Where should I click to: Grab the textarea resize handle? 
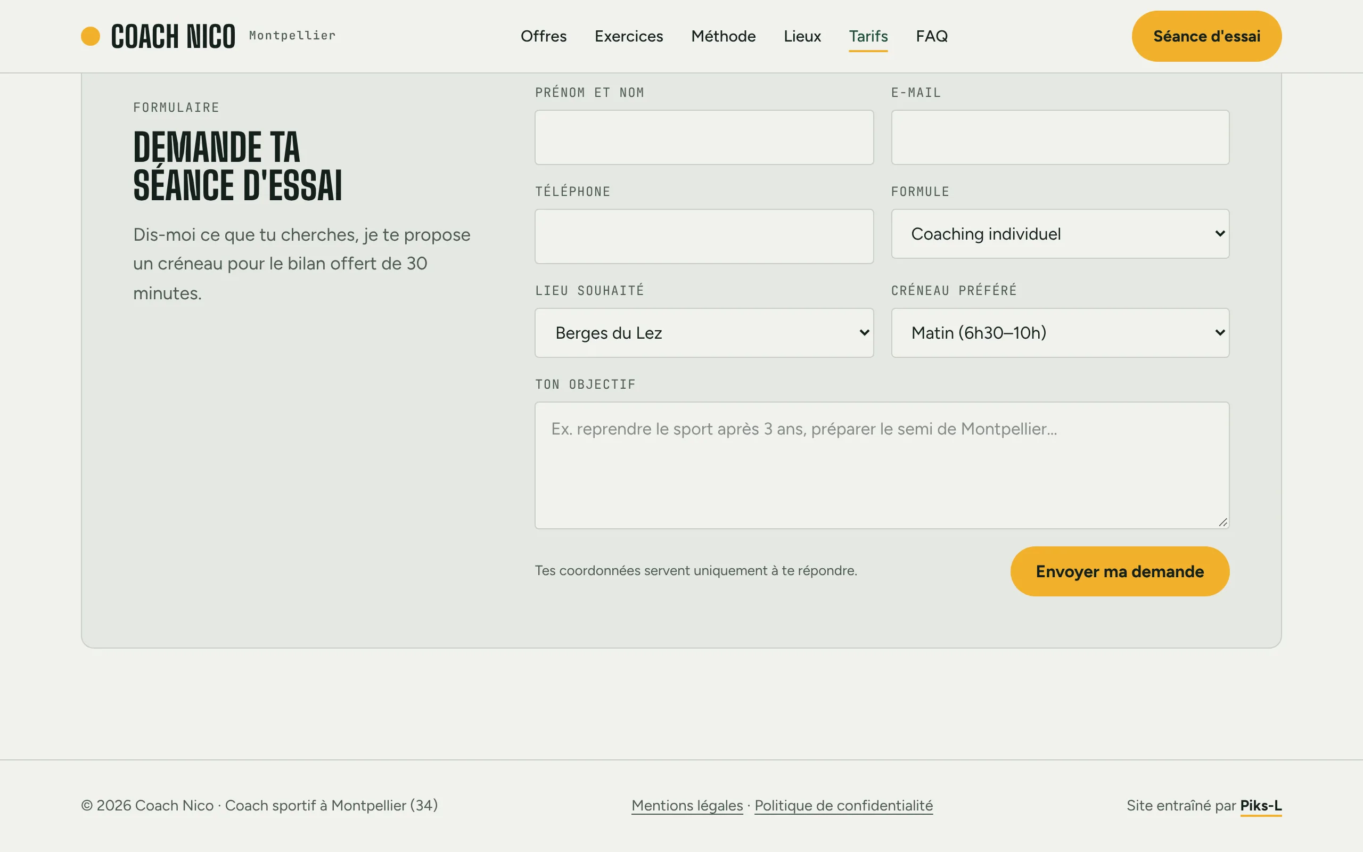[1223, 522]
